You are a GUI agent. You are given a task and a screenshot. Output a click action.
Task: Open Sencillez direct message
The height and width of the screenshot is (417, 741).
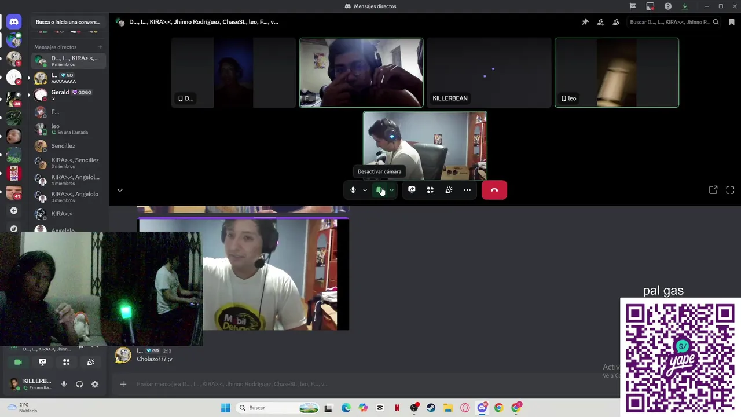click(x=69, y=146)
